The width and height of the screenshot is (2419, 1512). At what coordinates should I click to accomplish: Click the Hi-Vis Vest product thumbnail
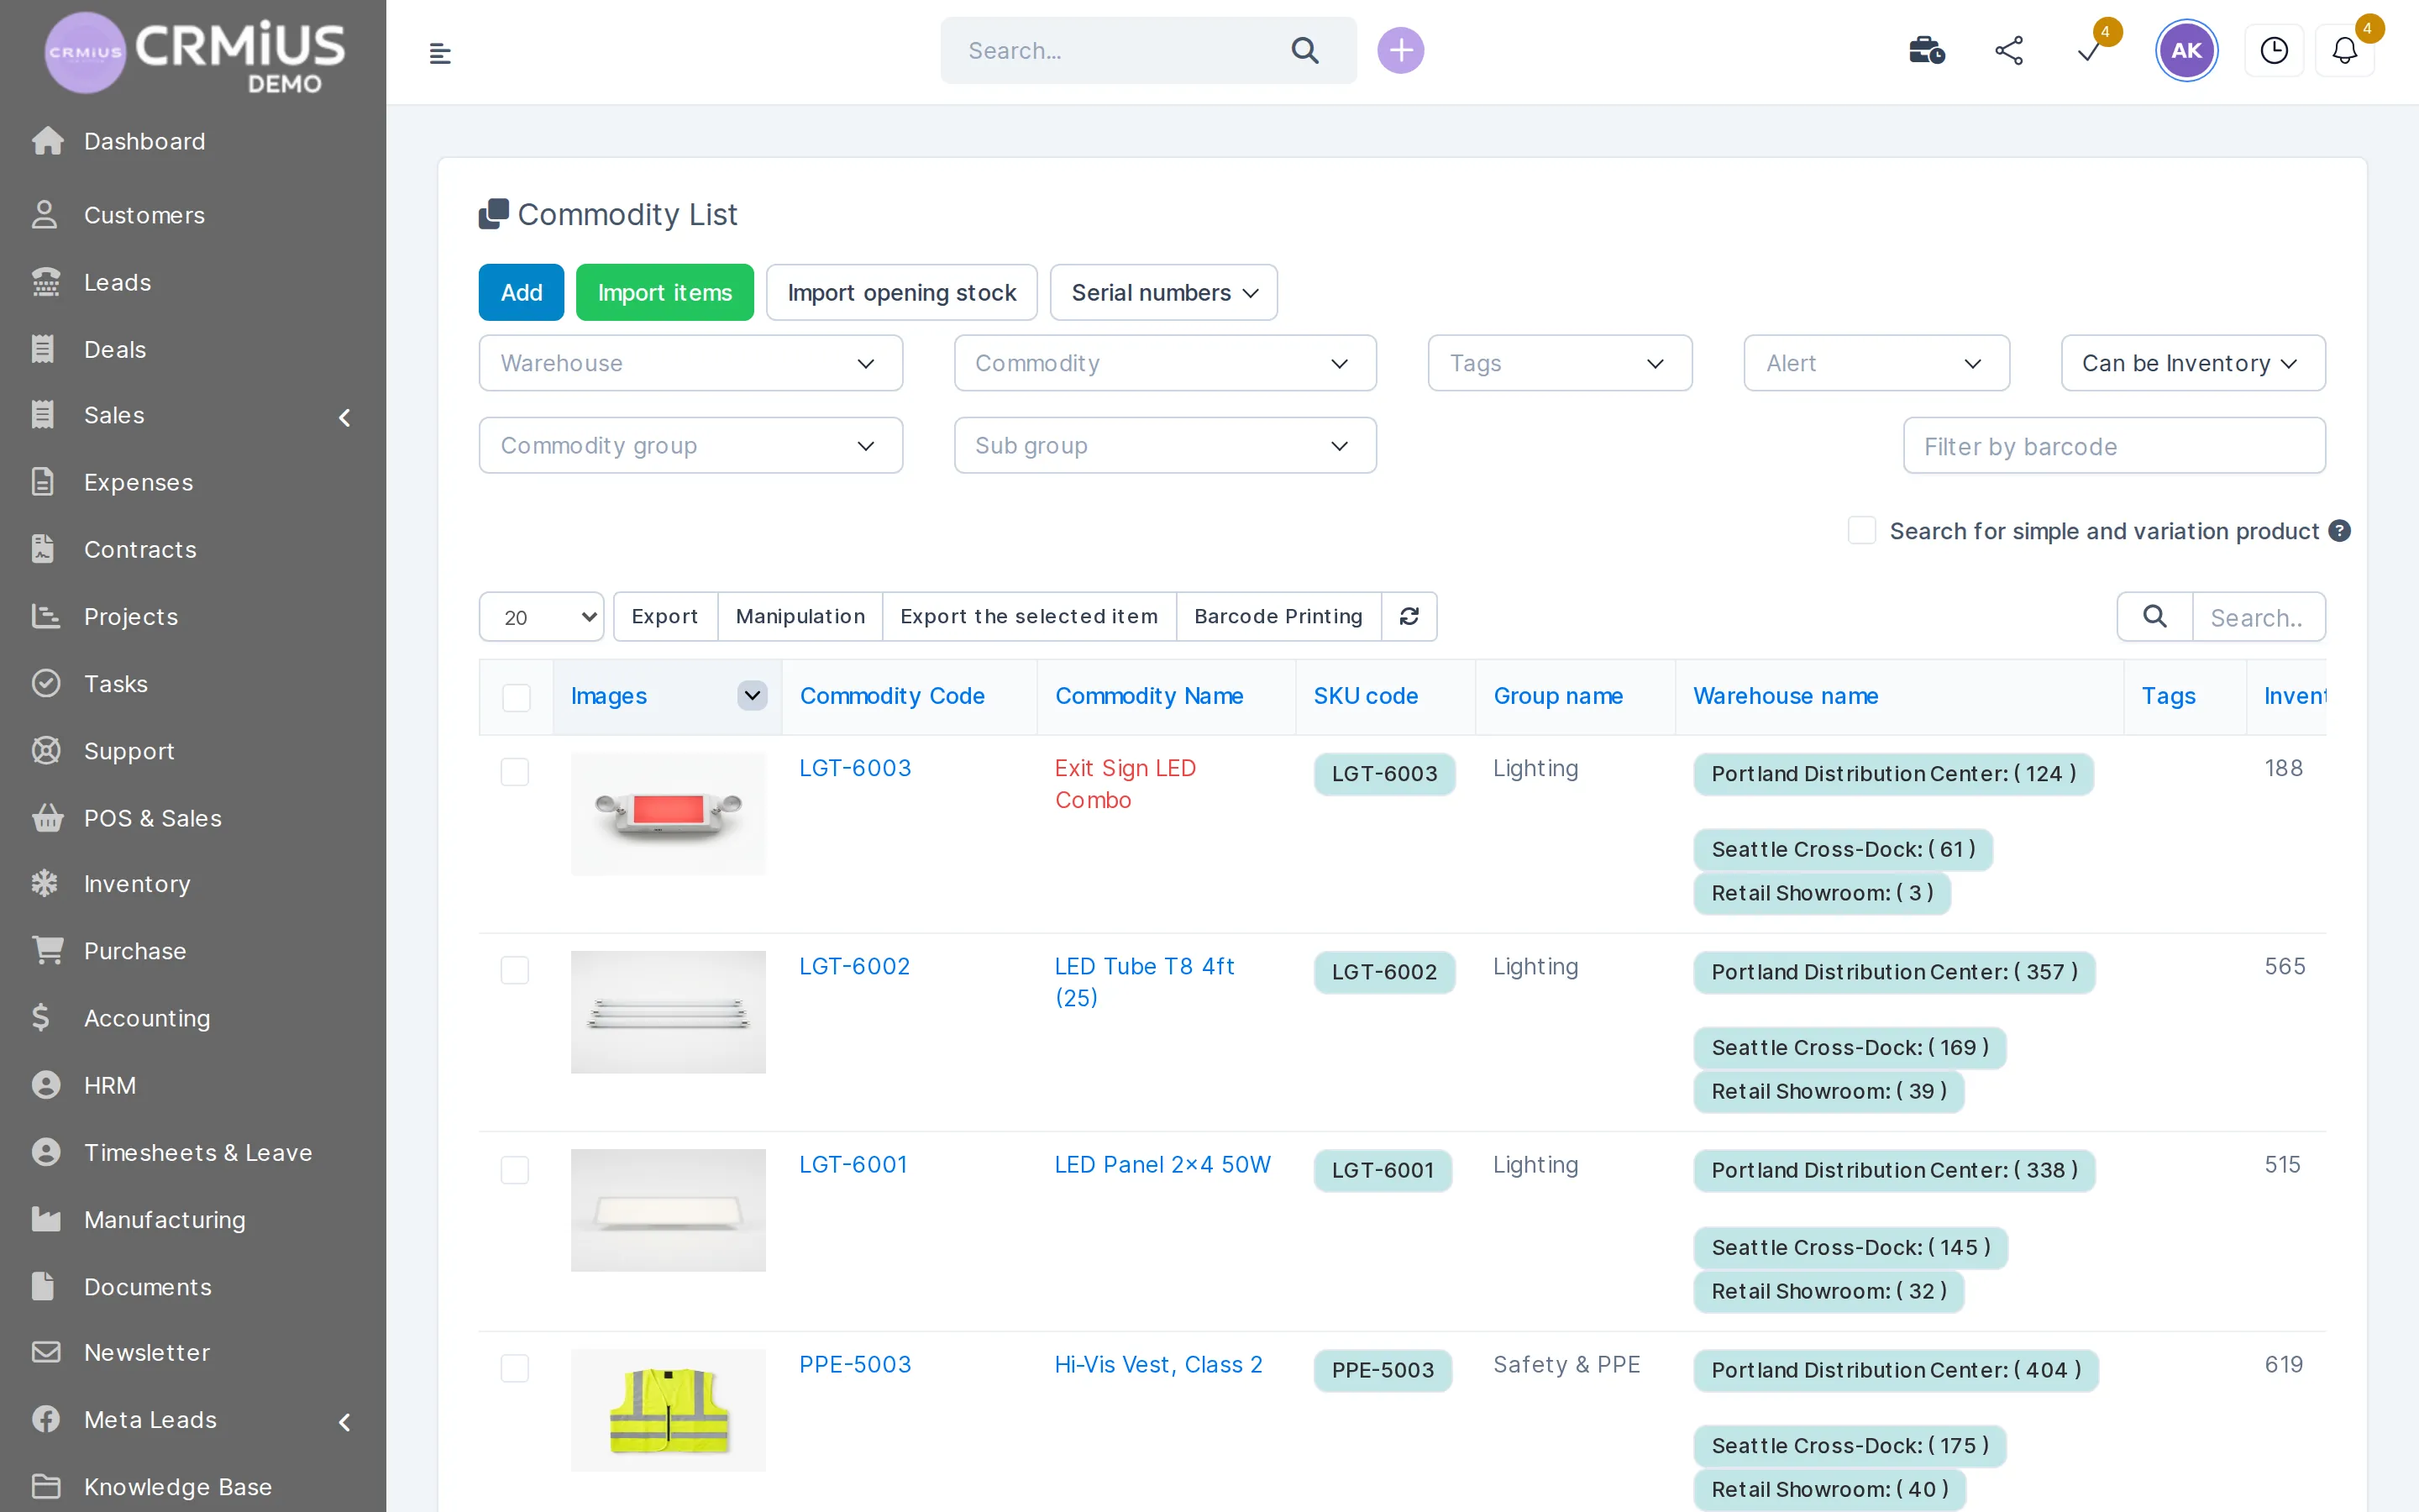coord(668,1410)
